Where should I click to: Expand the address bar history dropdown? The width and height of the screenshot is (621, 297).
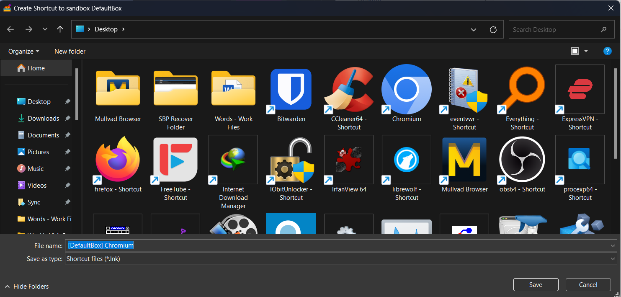pyautogui.click(x=474, y=30)
